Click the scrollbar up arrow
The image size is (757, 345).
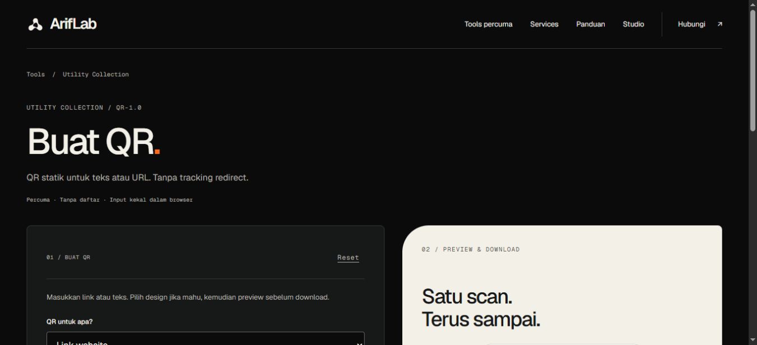pos(753,4)
